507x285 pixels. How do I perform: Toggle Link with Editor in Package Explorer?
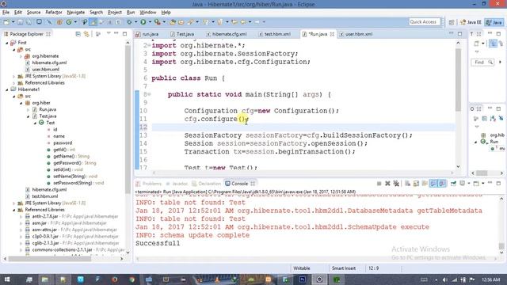[86, 34]
